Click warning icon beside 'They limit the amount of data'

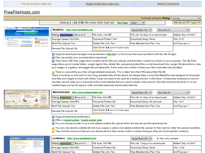(x=53, y=131)
